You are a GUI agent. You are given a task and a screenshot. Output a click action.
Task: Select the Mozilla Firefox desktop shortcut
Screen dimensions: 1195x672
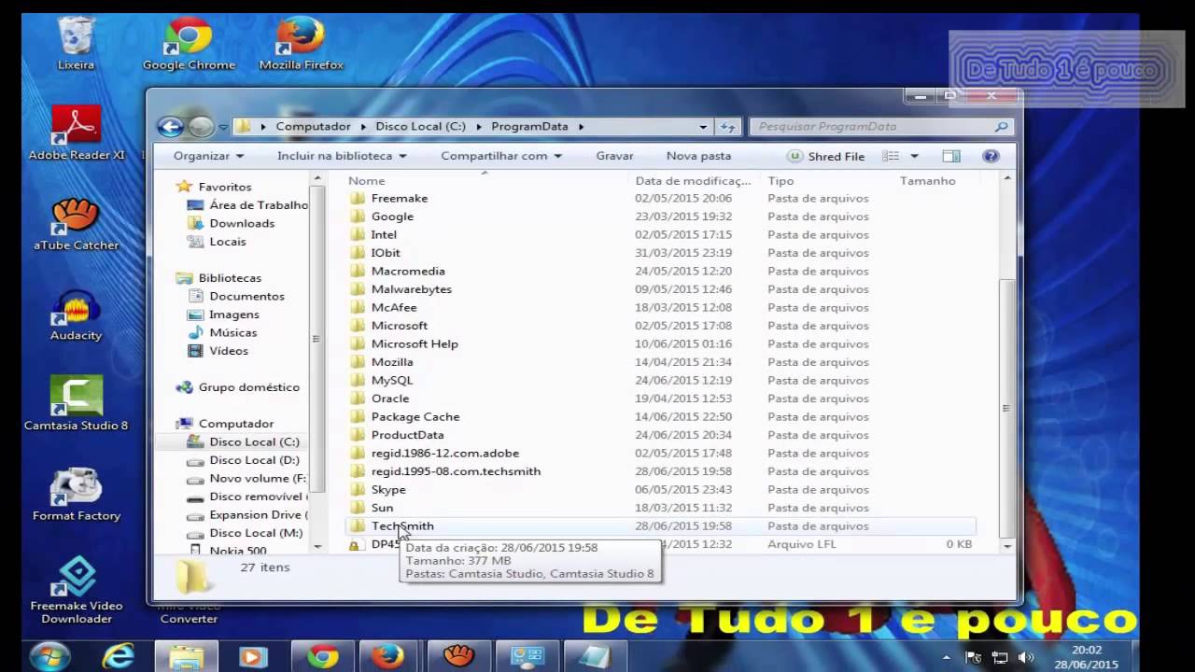(x=301, y=43)
